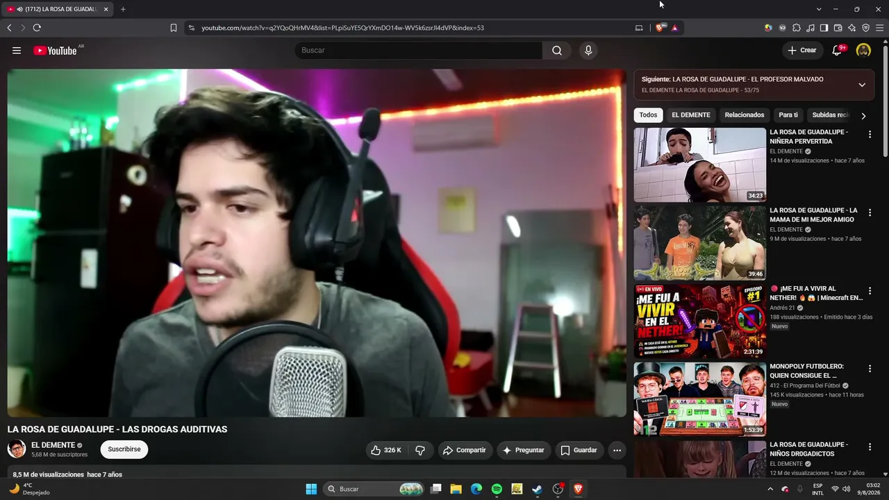The height and width of the screenshot is (500, 889).
Task: Reload the page in the browser
Action: click(x=37, y=28)
